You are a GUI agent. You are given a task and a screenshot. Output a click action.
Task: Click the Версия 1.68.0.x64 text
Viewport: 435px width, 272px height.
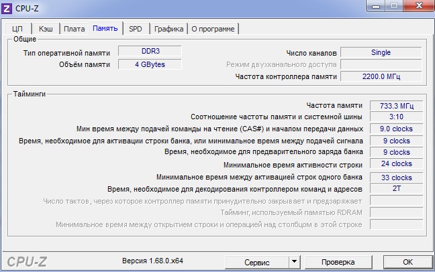point(152,261)
